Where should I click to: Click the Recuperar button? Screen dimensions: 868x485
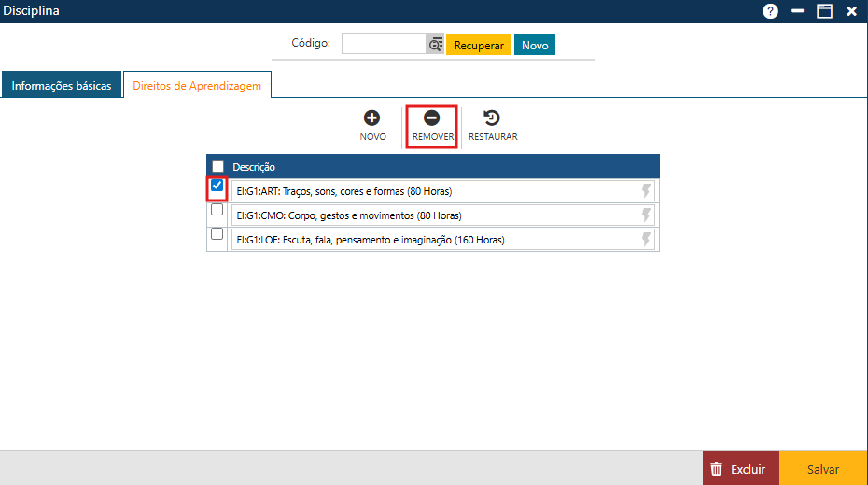coord(479,45)
